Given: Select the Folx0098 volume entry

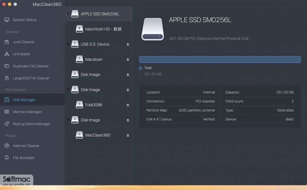Looking at the screenshot, I should point(99,105).
